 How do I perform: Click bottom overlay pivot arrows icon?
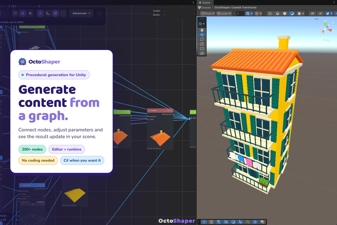[x=255, y=222]
